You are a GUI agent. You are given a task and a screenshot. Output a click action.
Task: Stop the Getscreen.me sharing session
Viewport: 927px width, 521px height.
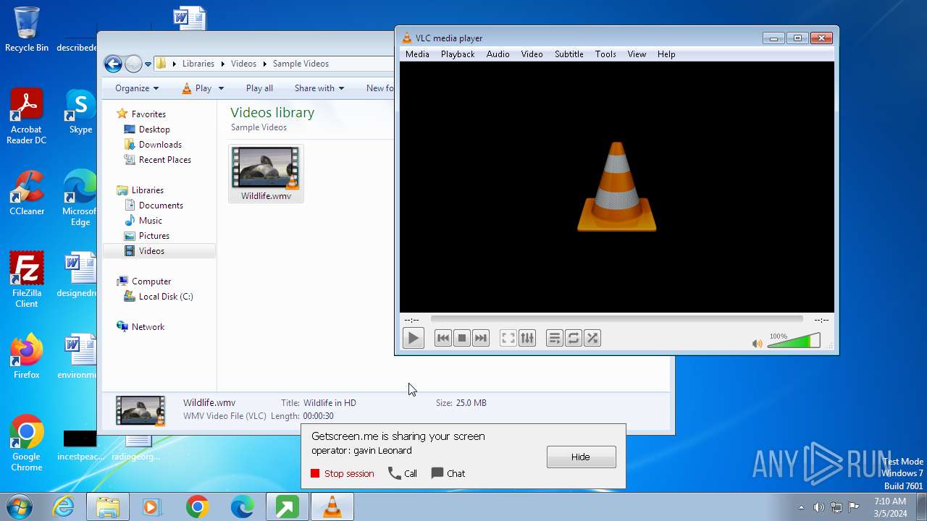point(342,473)
